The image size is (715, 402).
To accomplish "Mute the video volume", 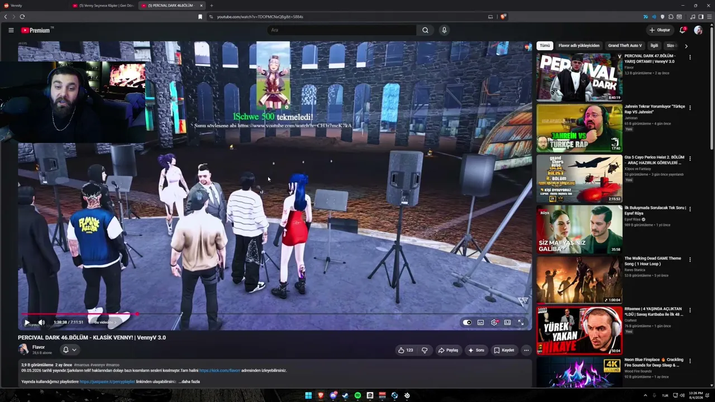I will (41, 322).
